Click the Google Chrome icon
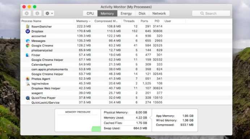Image resolution: width=250 pixels, height=139 pixels. [x=27, y=45]
